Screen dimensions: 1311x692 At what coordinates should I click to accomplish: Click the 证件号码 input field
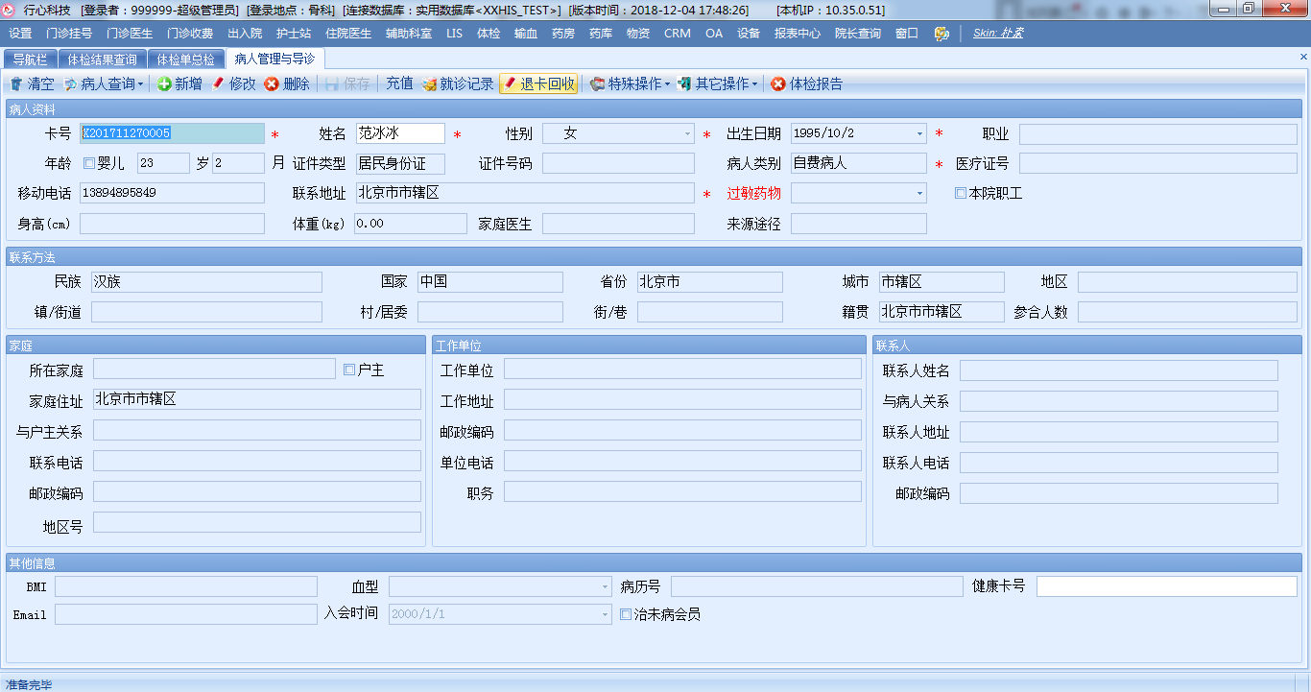pos(618,163)
